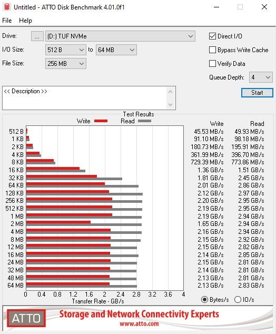
Task: Open the Help menu
Action: (x=25, y=21)
